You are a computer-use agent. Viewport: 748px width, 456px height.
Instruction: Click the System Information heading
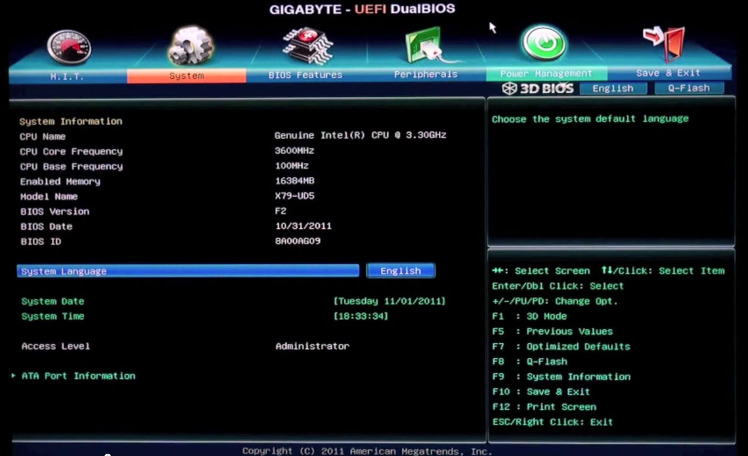point(71,121)
